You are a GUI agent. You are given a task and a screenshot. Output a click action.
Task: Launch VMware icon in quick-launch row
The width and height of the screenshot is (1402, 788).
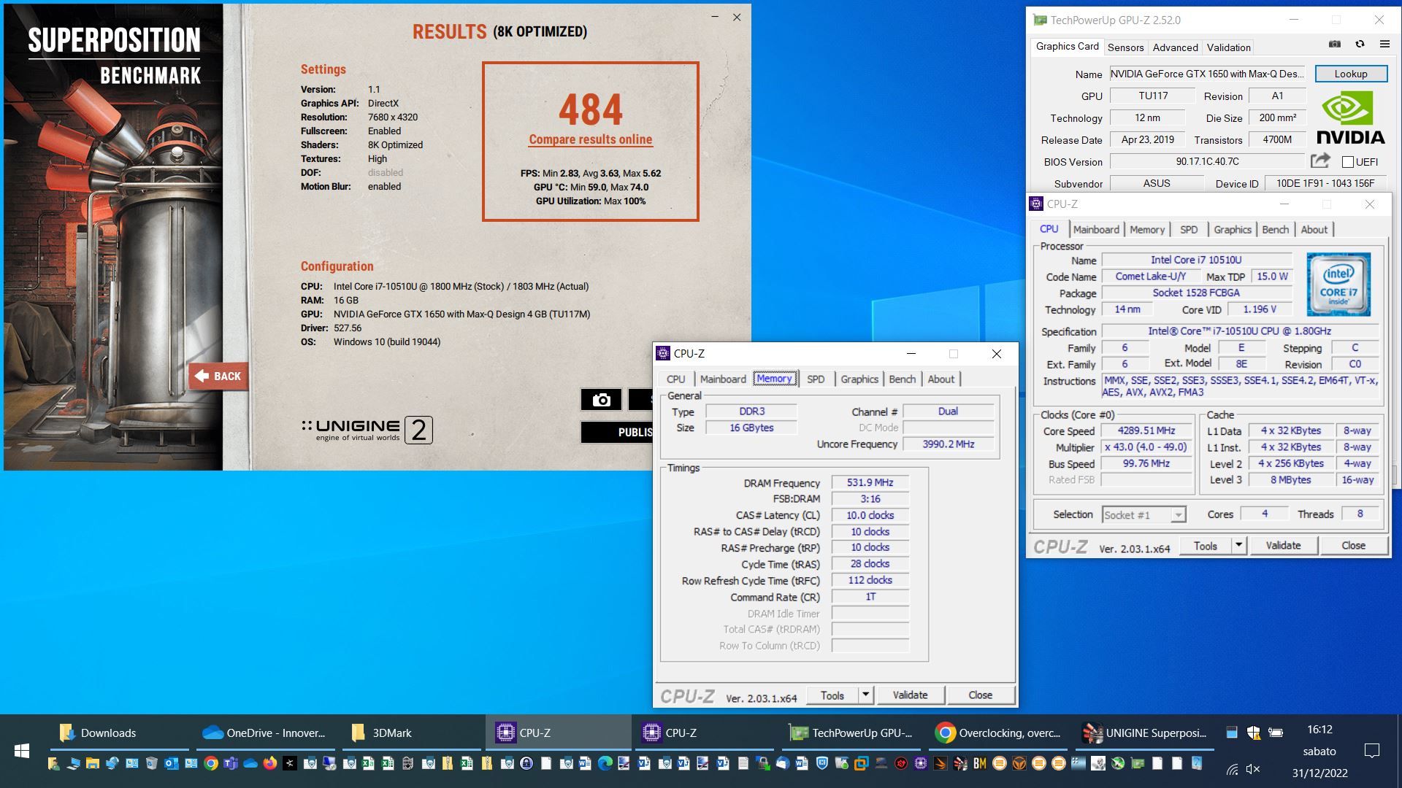pyautogui.click(x=861, y=764)
